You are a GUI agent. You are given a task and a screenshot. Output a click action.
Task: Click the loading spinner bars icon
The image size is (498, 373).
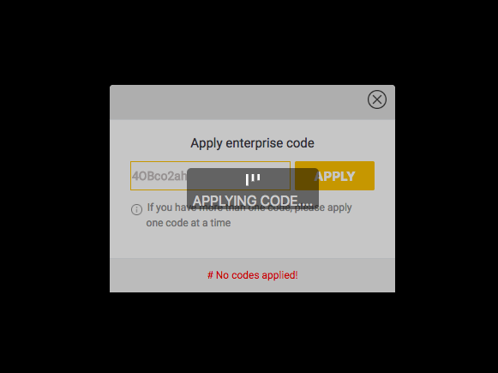click(x=253, y=179)
